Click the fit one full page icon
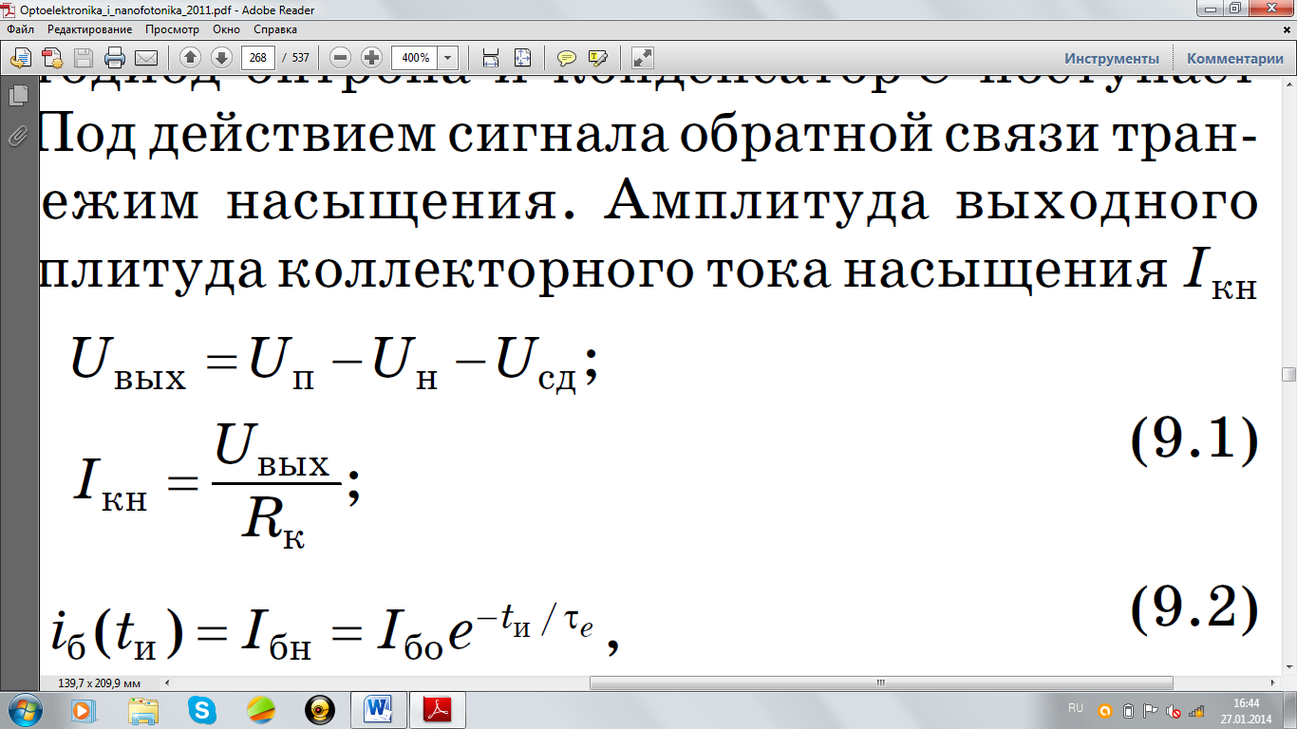This screenshot has height=729, width=1297. click(522, 57)
